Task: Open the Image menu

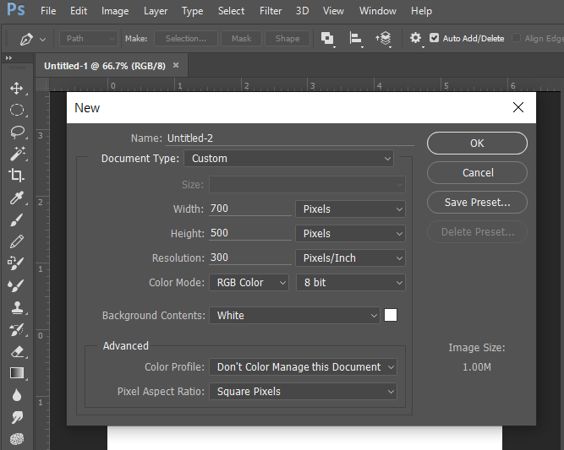Action: point(115,11)
